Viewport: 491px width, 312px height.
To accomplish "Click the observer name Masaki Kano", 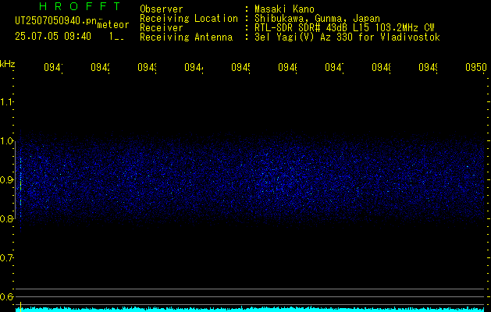I will (x=284, y=9).
